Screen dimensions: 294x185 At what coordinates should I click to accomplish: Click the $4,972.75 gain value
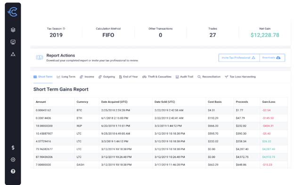pos(269,157)
